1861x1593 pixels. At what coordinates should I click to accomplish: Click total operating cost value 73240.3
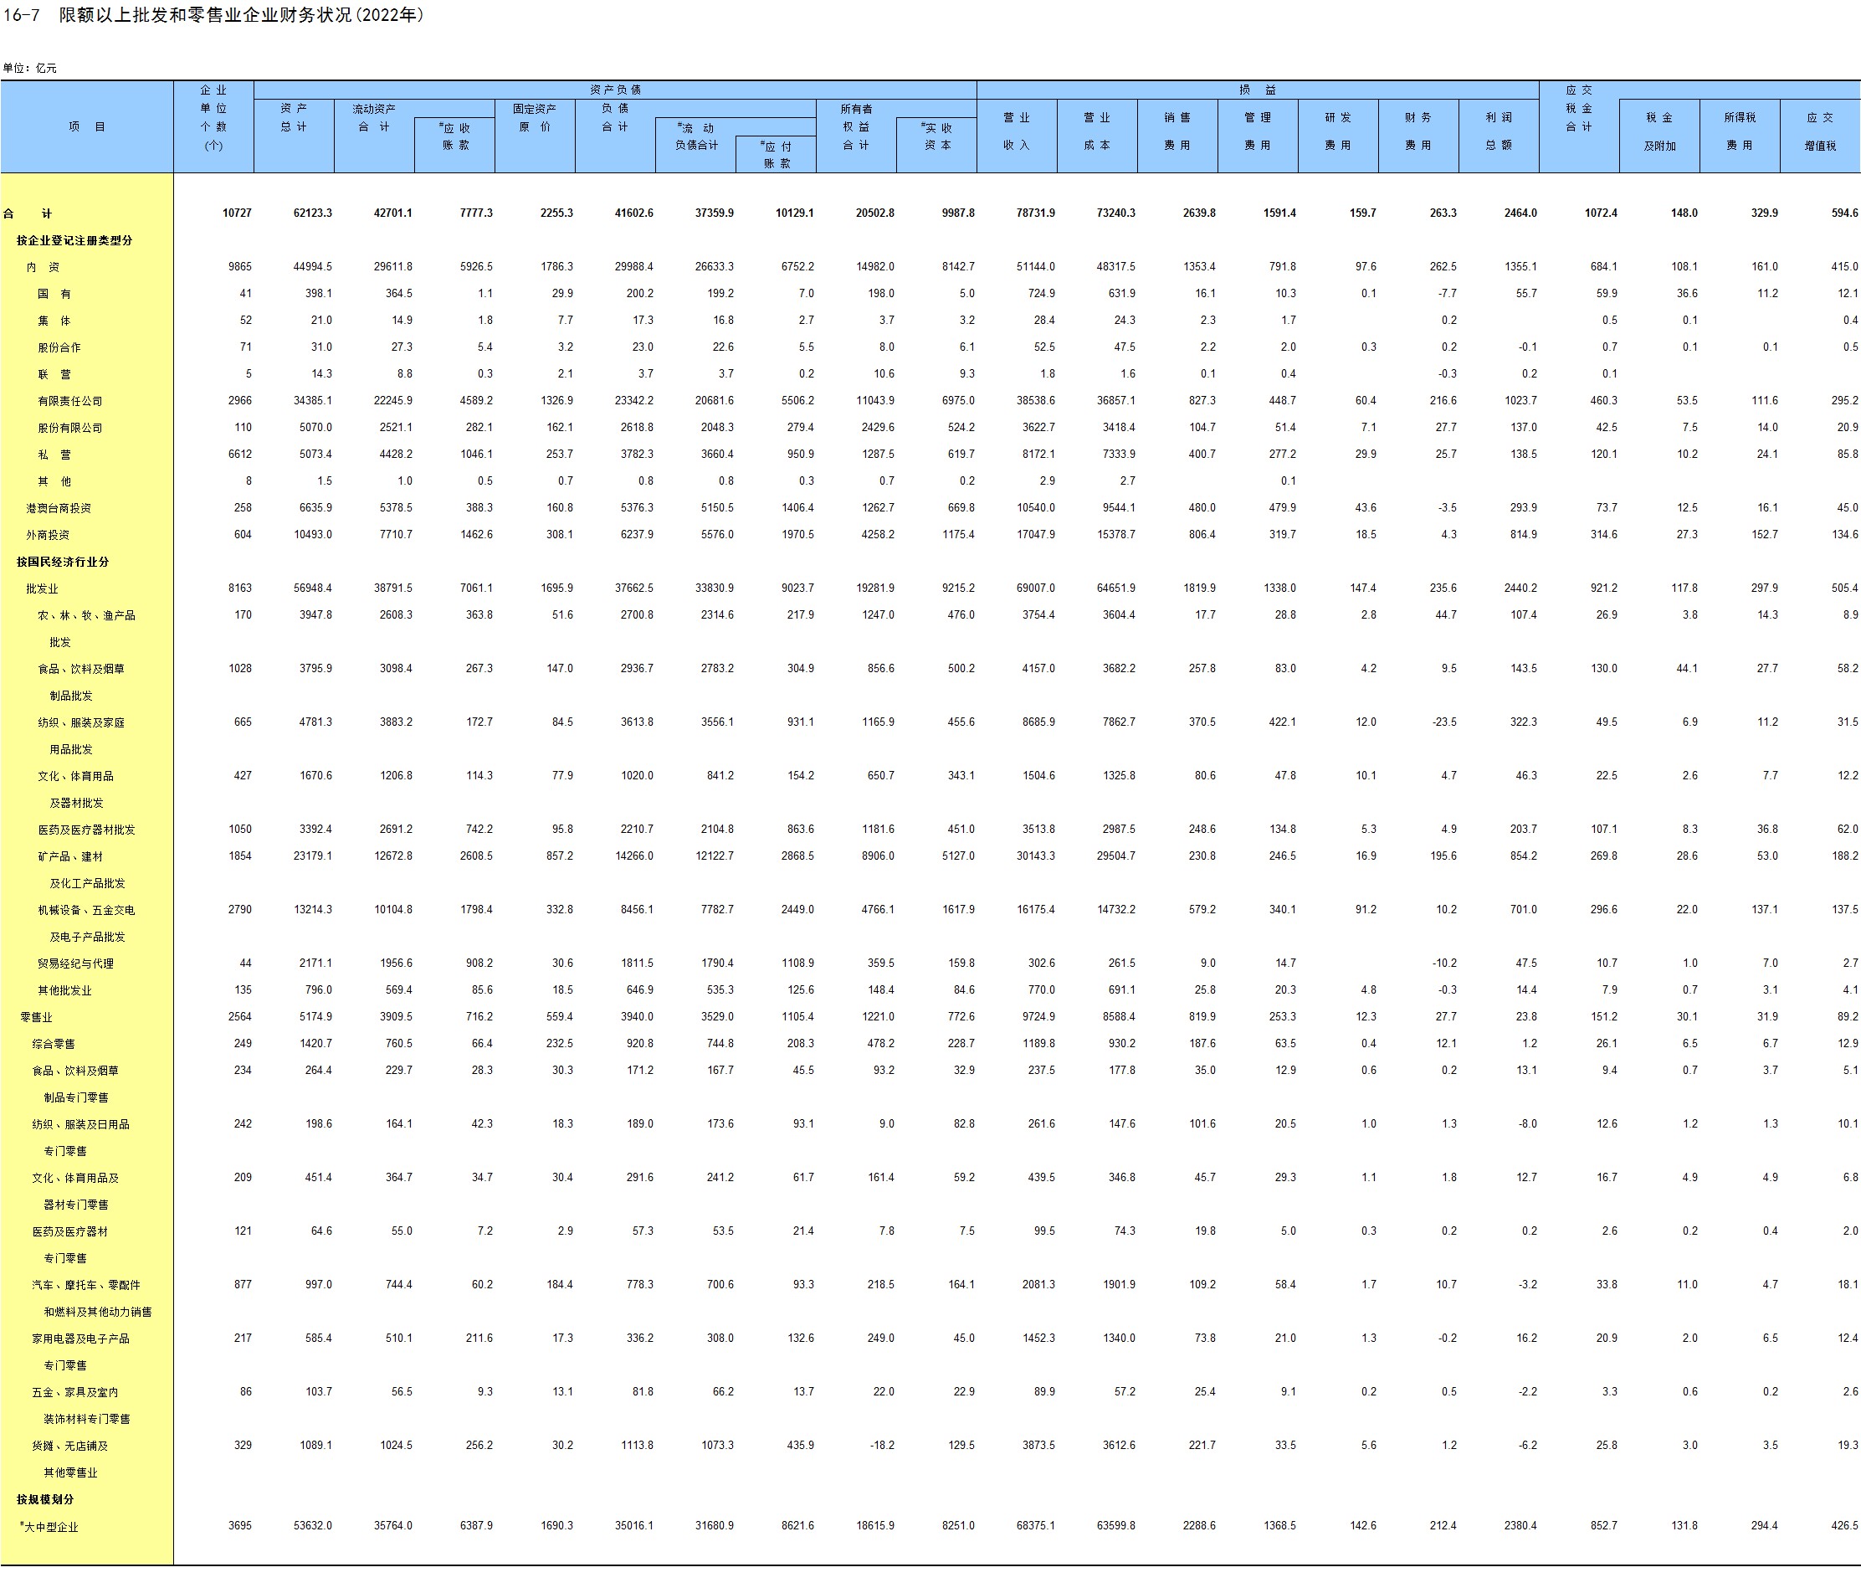coord(1115,213)
